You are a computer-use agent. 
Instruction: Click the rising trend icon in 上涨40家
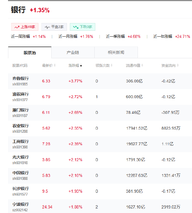coord(17,27)
